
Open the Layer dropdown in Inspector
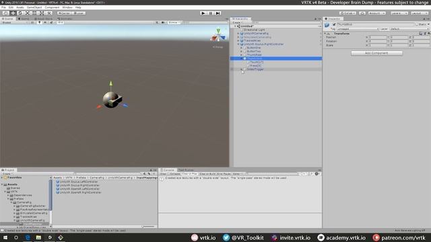(x=409, y=29)
